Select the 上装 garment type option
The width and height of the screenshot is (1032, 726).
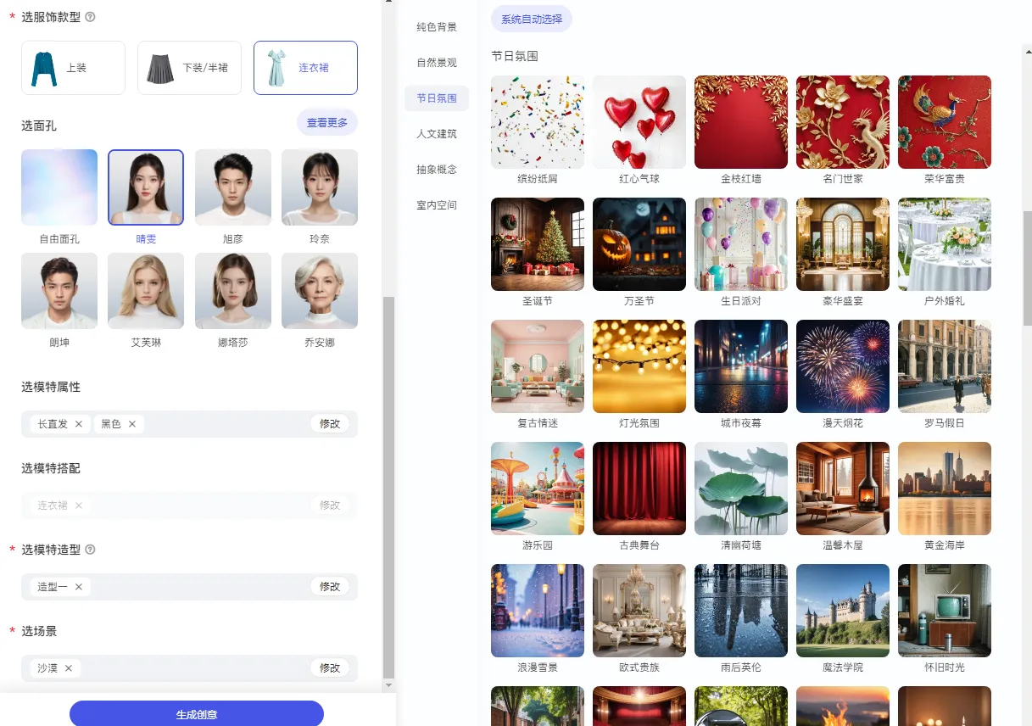tap(73, 68)
